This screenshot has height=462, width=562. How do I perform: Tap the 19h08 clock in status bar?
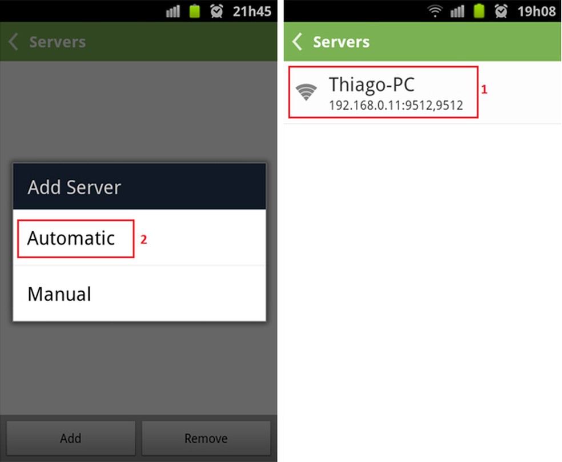coord(536,11)
